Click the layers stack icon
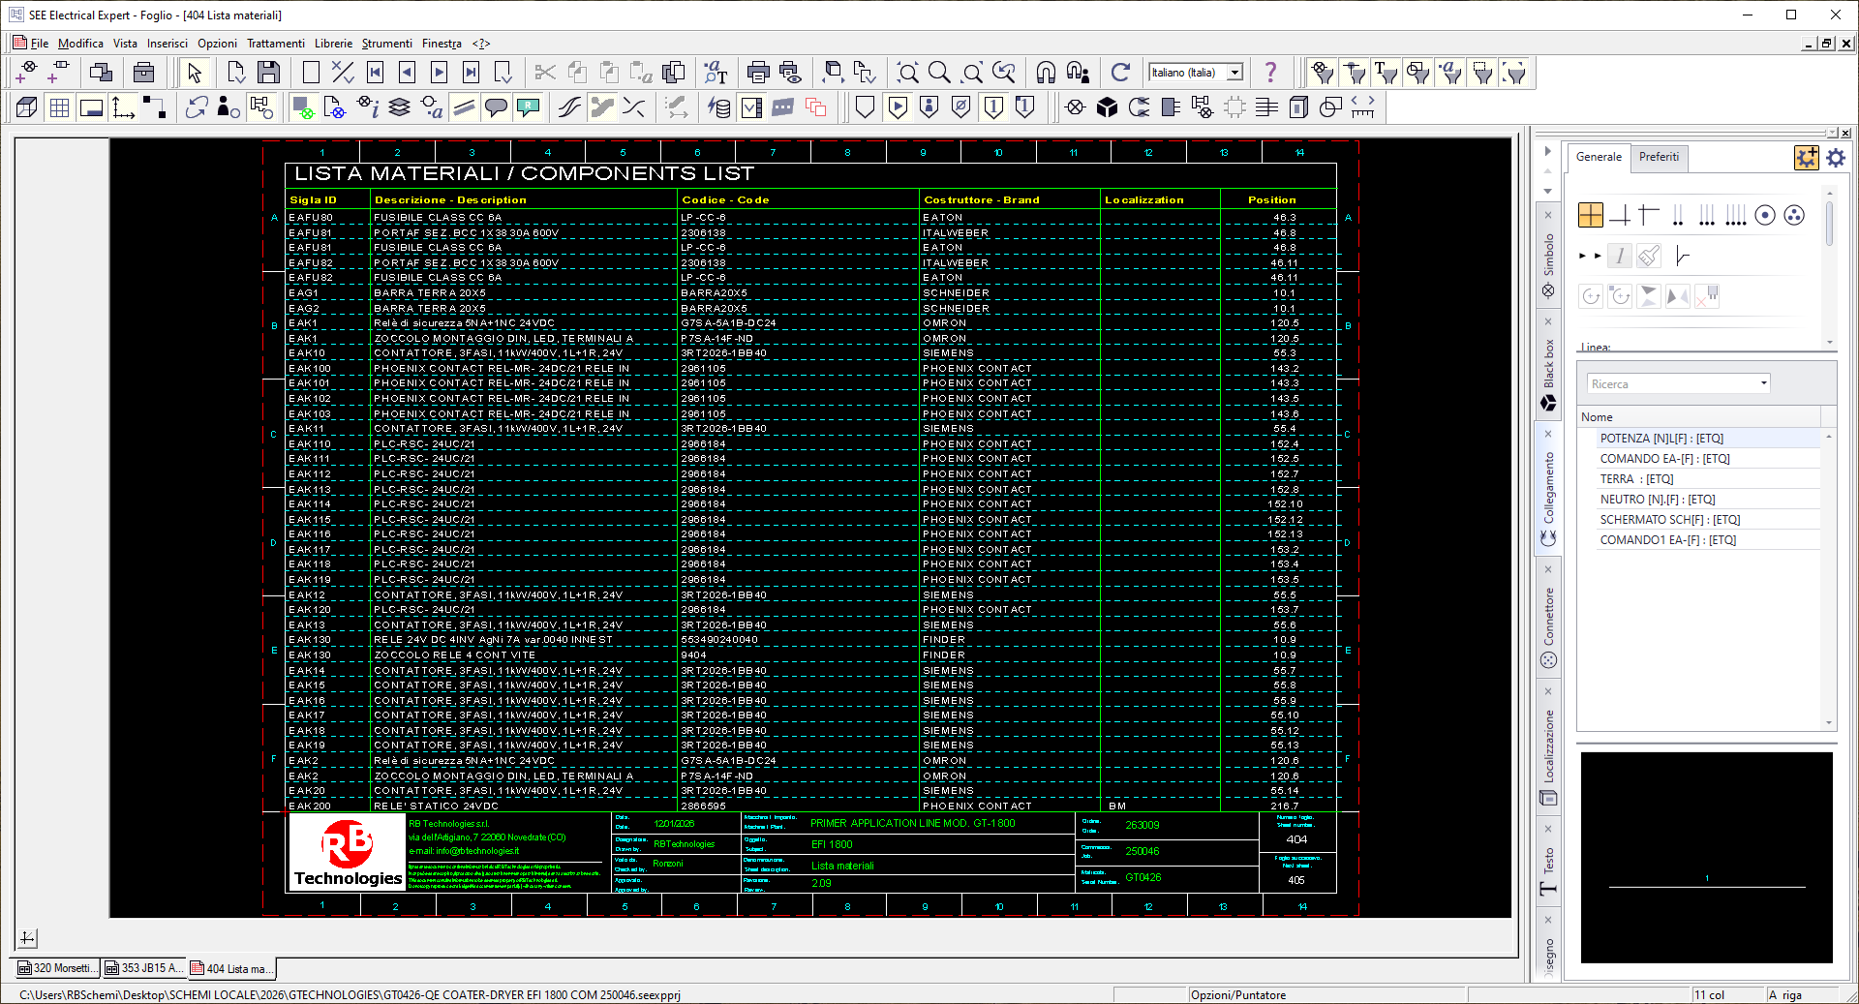Image resolution: width=1859 pixels, height=1004 pixels. (399, 107)
